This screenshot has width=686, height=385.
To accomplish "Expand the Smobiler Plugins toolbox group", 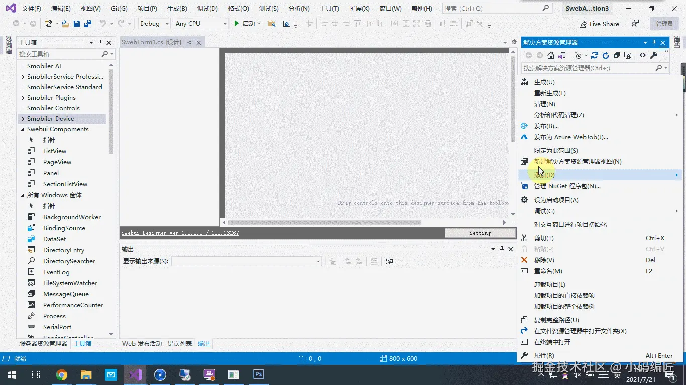I will click(22, 98).
